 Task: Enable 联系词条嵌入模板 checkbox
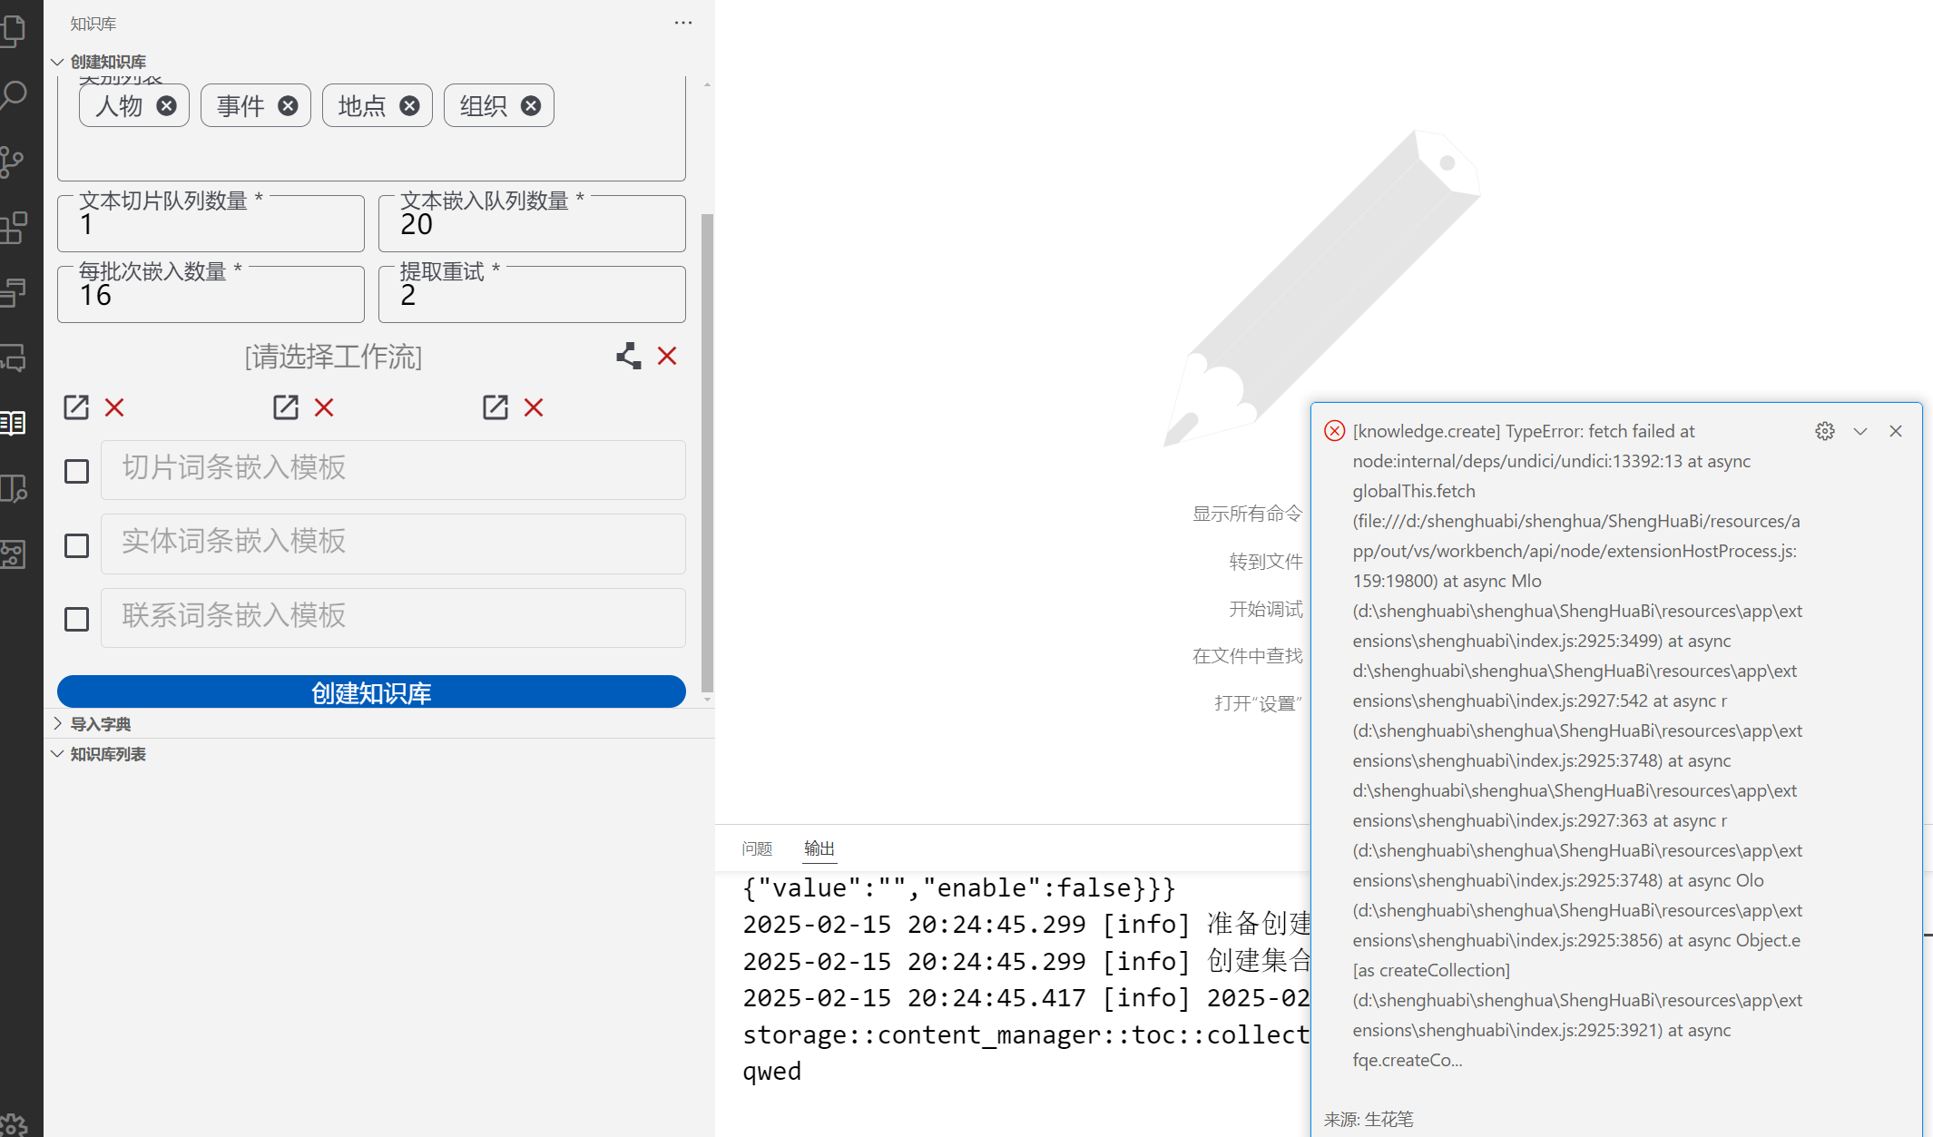pos(77,619)
